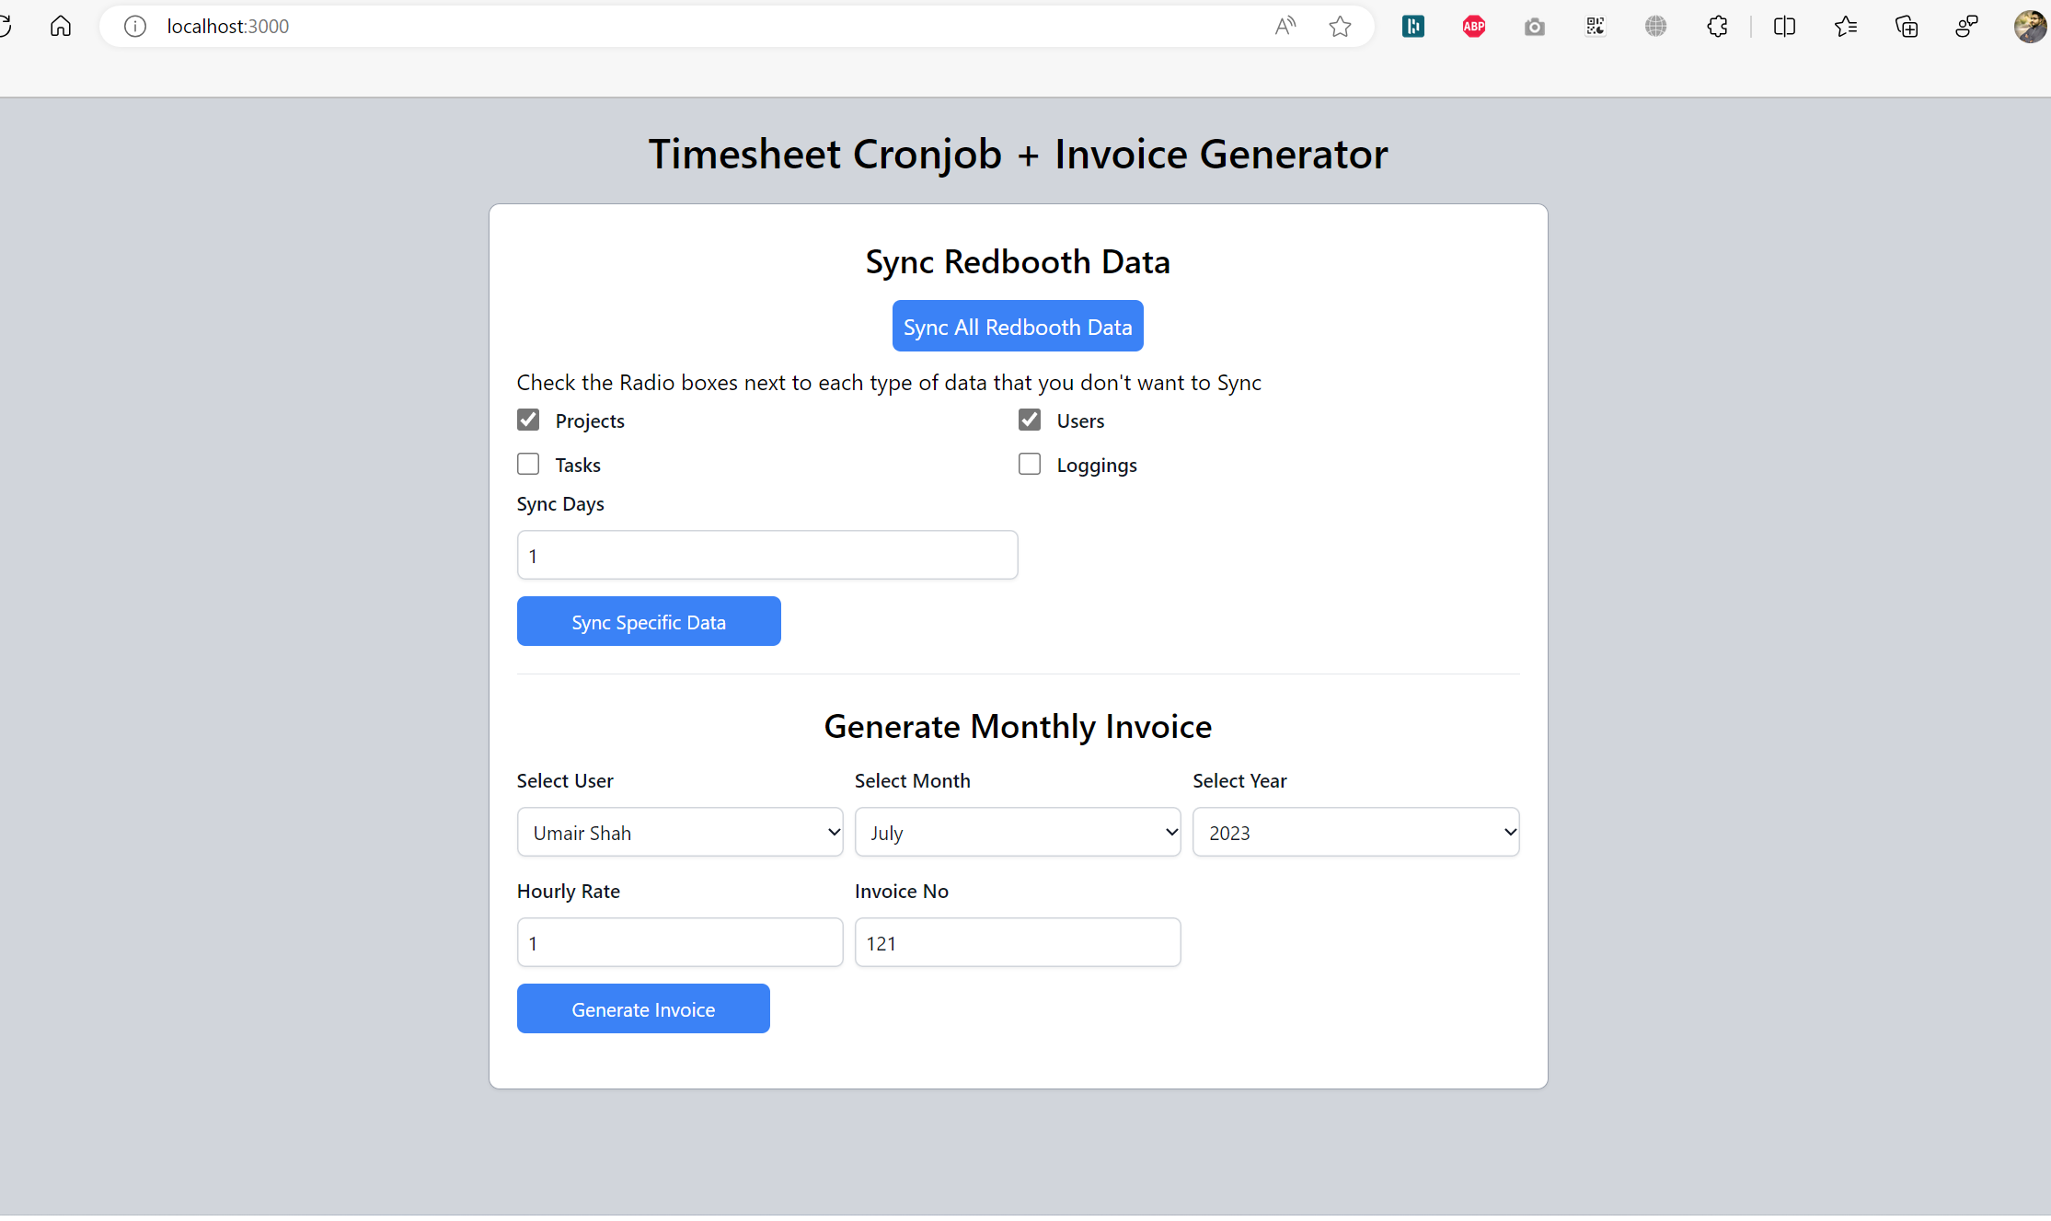Open the Favorites list
The height and width of the screenshot is (1221, 2051).
(x=1845, y=26)
